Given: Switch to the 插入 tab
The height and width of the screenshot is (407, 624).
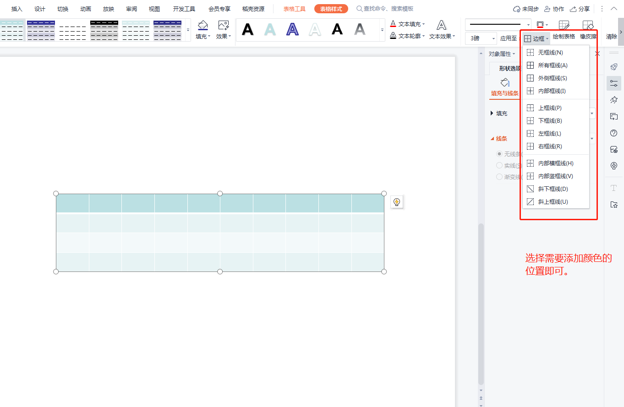Looking at the screenshot, I should click(17, 9).
